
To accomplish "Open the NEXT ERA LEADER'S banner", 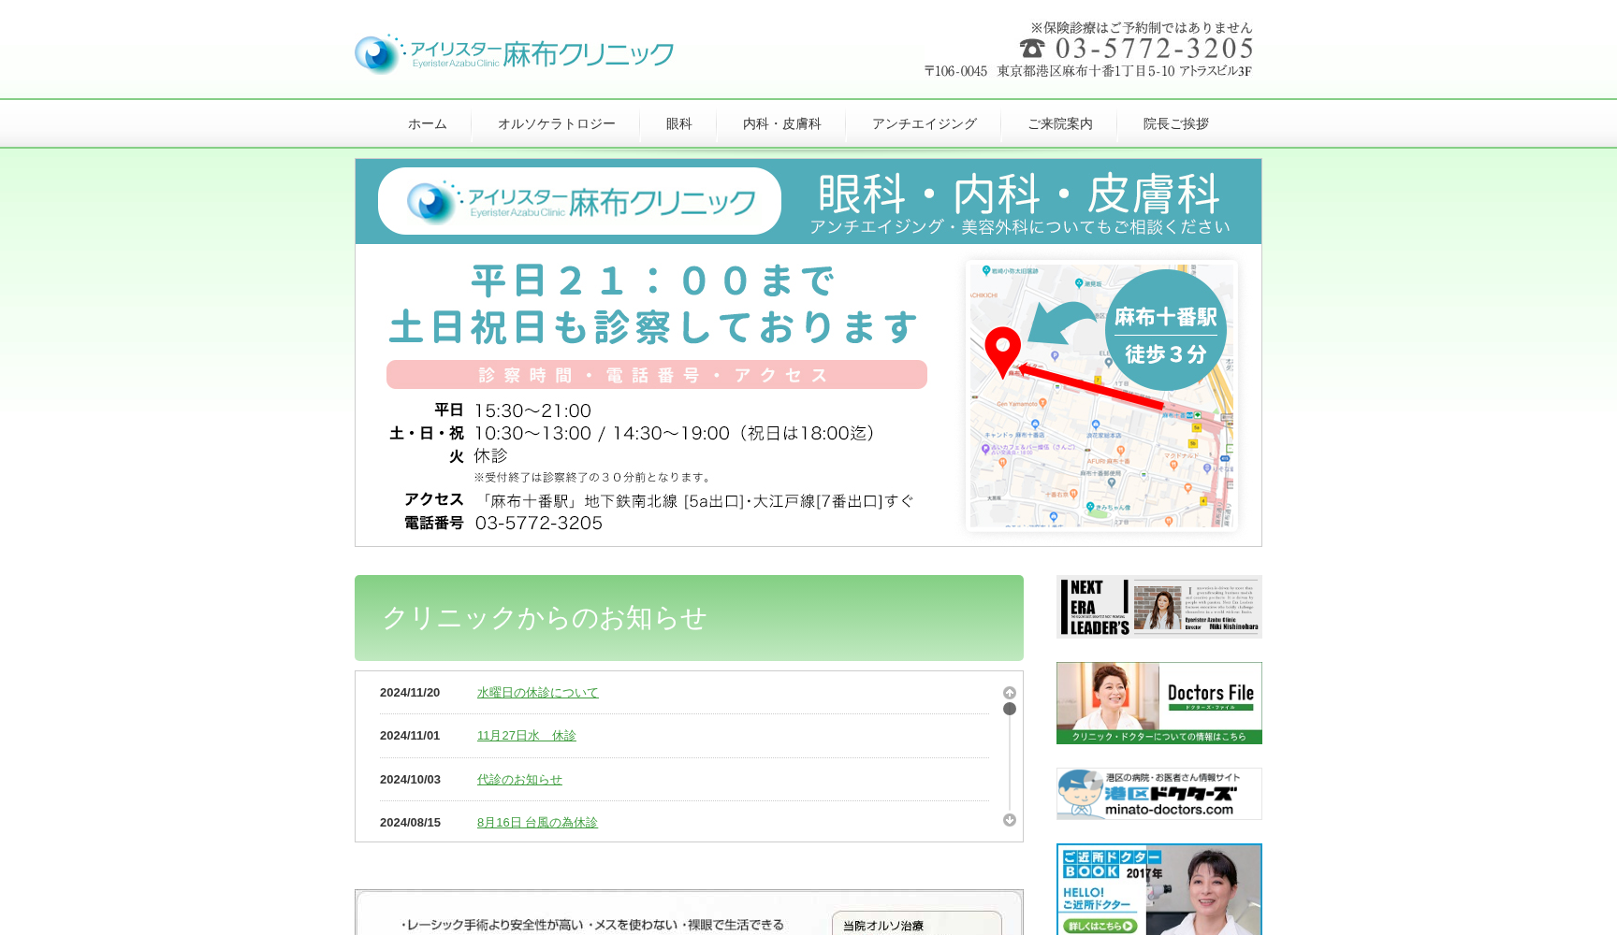I will point(1158,606).
